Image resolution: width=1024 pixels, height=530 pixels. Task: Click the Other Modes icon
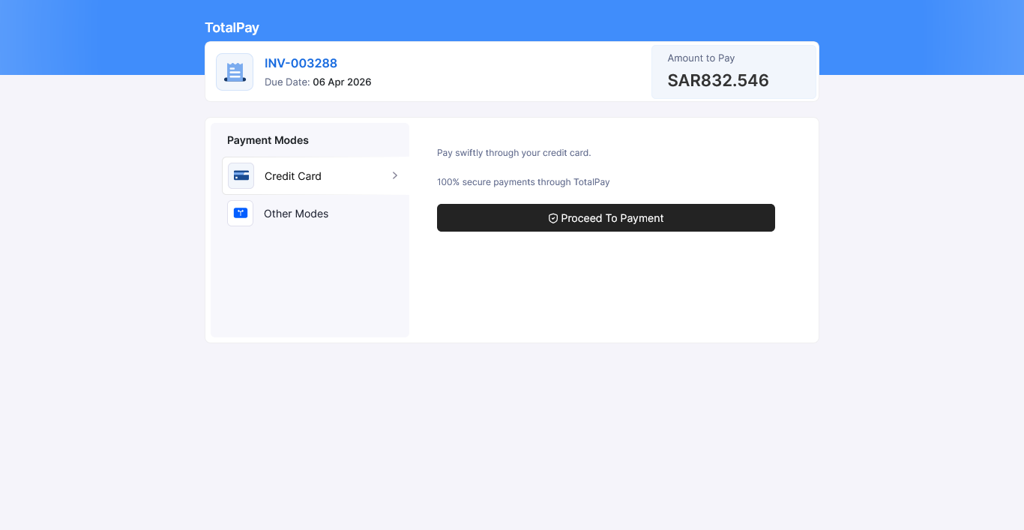click(x=241, y=213)
